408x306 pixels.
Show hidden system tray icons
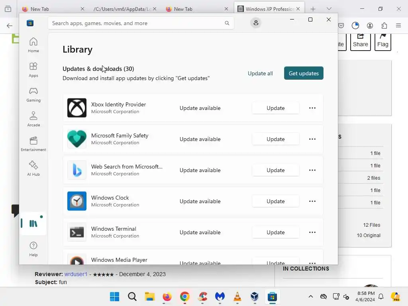coord(311,296)
